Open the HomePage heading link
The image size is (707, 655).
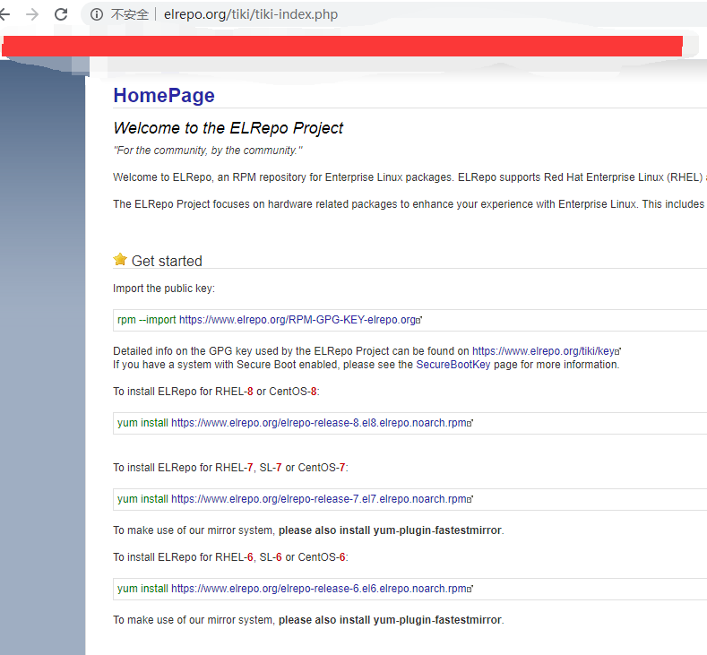click(x=164, y=95)
